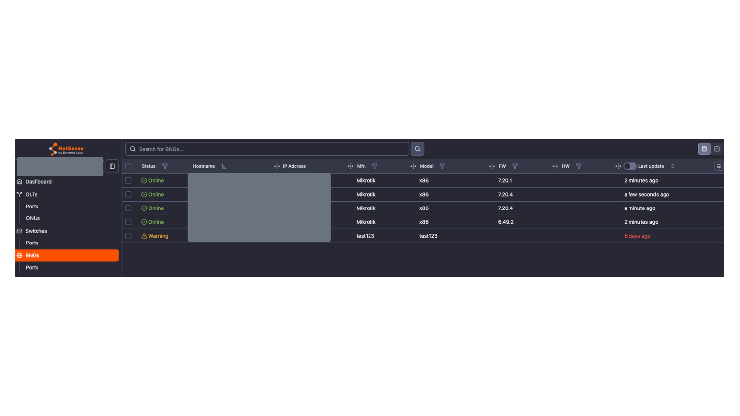
Task: Click the Online status in the 7.20.1 row
Action: point(152,181)
